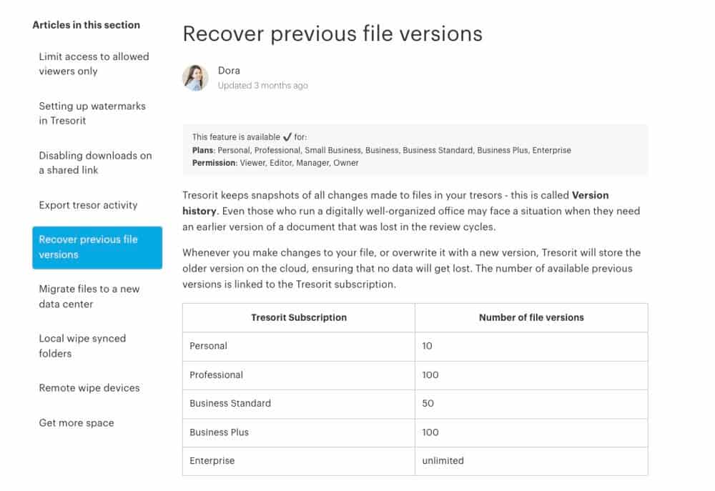This screenshot has width=715, height=491.
Task: Click the 'Number of file versions' column header
Action: tap(531, 318)
